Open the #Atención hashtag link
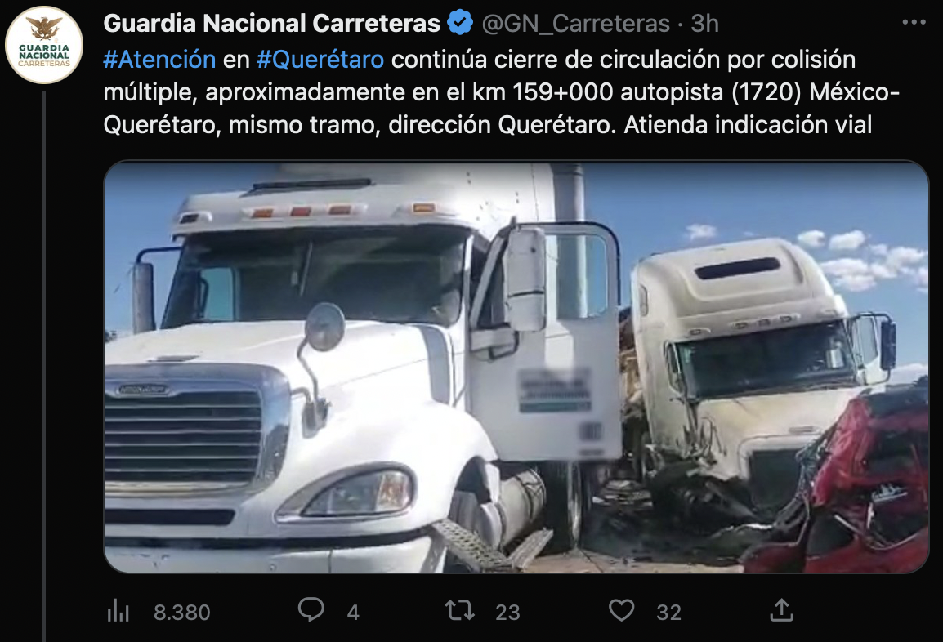Image resolution: width=943 pixels, height=642 pixels. [x=159, y=60]
